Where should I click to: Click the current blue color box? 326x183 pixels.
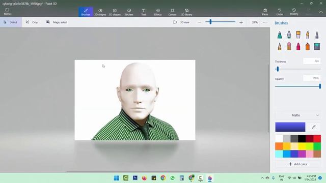point(290,127)
